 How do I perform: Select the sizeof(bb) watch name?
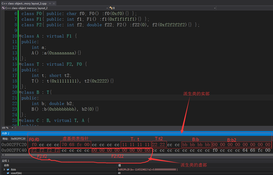pos(17,173)
